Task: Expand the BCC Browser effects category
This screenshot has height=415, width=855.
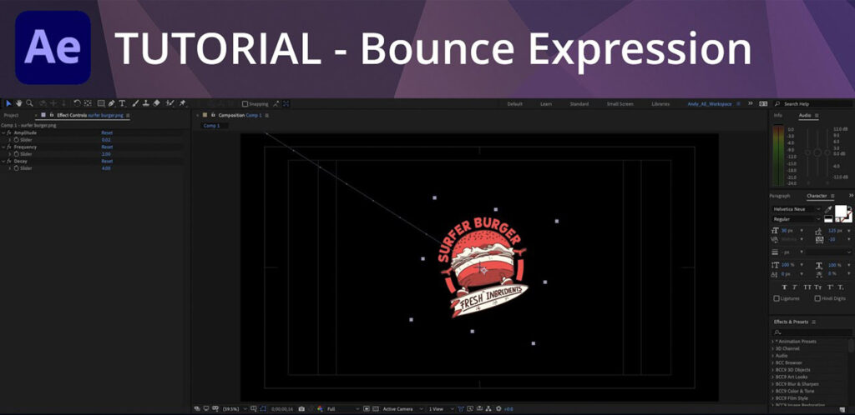Action: (x=772, y=362)
